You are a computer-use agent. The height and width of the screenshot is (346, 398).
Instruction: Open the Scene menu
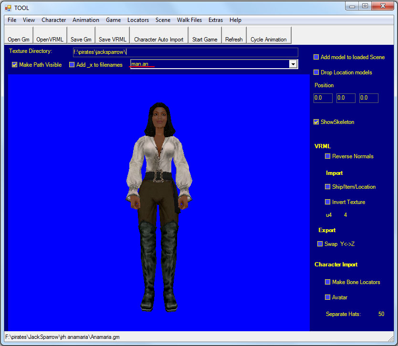(163, 20)
